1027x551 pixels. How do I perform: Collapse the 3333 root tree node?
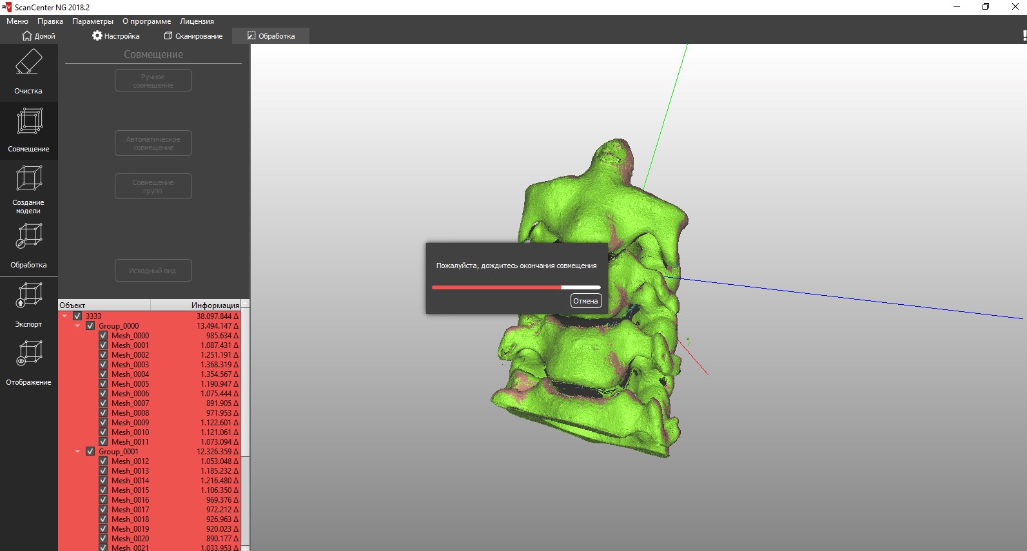(x=64, y=316)
